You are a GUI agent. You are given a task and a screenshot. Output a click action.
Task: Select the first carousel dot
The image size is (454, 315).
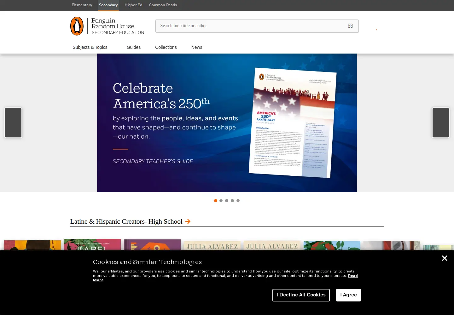pyautogui.click(x=216, y=201)
